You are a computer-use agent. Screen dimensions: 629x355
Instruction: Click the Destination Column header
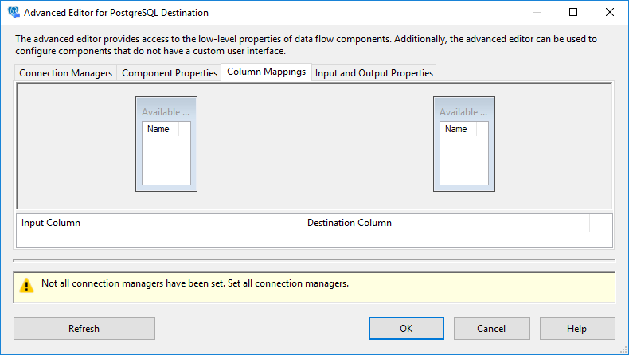(446, 223)
